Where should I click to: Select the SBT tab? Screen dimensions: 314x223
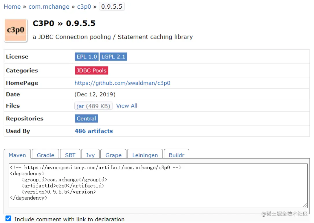pos(70,155)
